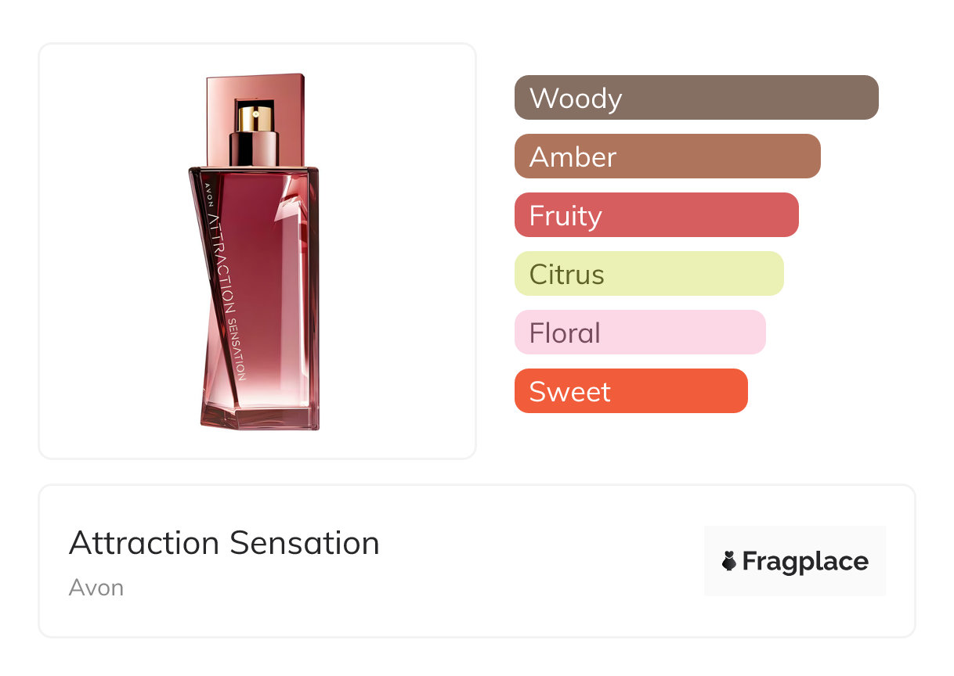954x676 pixels.
Task: Pick the Citrus accord bar
Action: (x=649, y=274)
